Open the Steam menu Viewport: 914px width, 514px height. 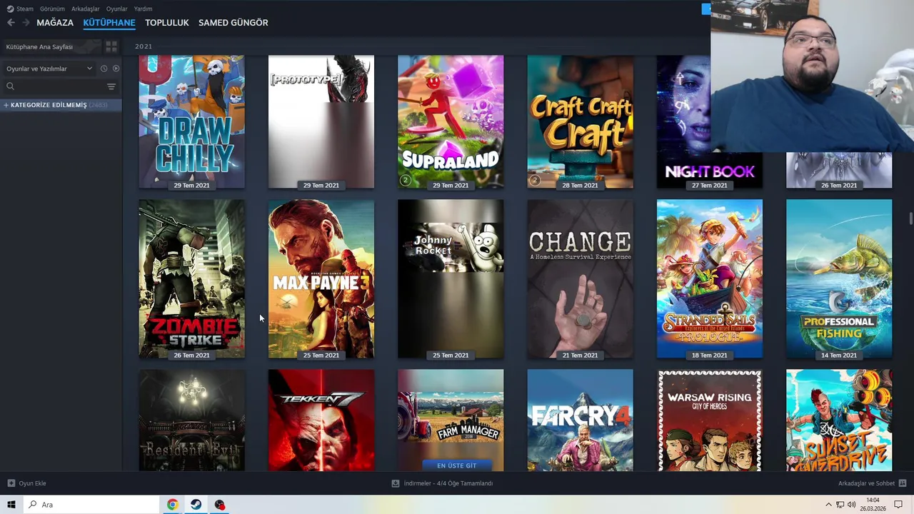pos(20,9)
